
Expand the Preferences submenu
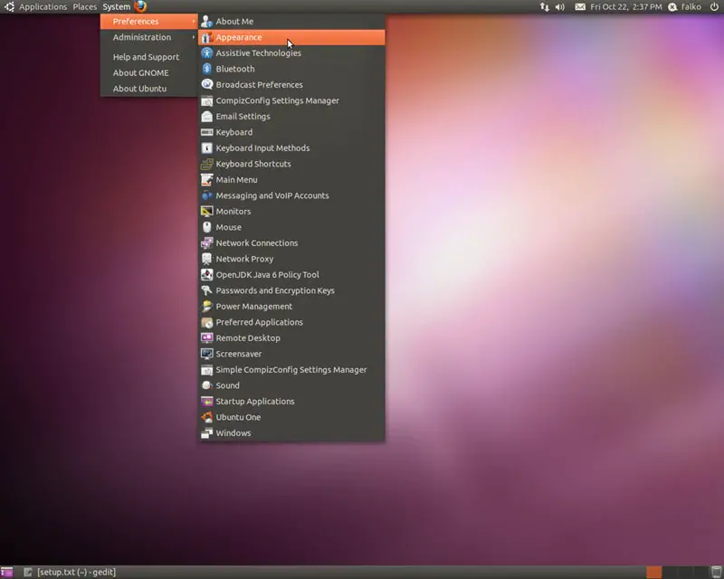pyautogui.click(x=149, y=21)
